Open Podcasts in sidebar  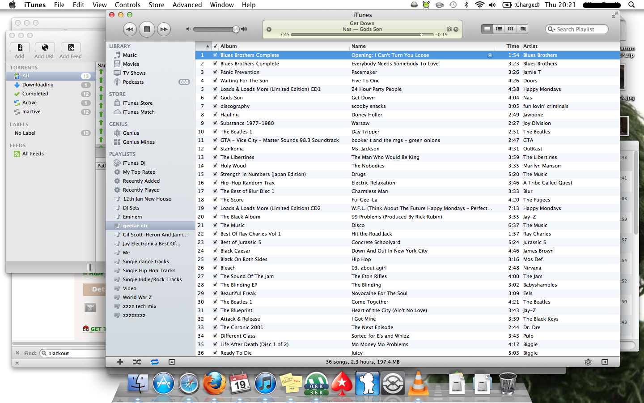pyautogui.click(x=133, y=82)
